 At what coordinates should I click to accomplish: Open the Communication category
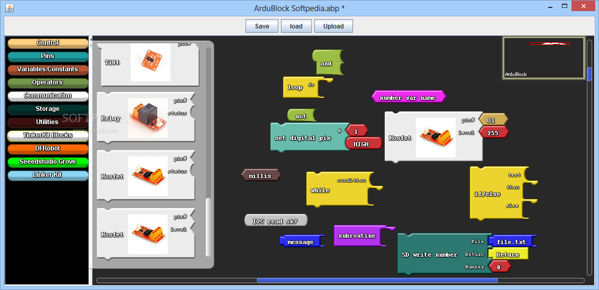coord(48,96)
